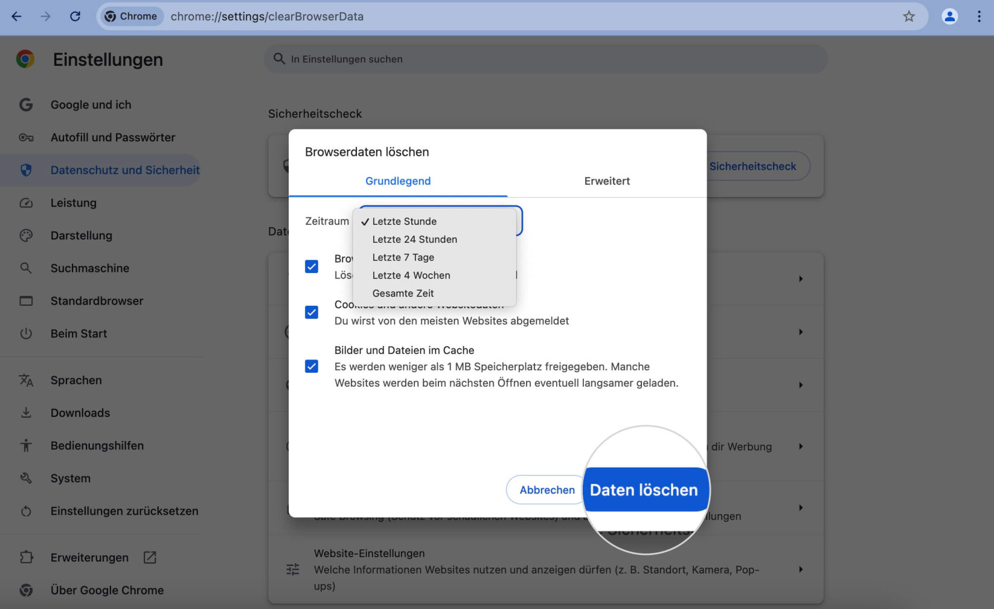
Task: Choose Letzte 4 Wochen option
Action: 436,275
